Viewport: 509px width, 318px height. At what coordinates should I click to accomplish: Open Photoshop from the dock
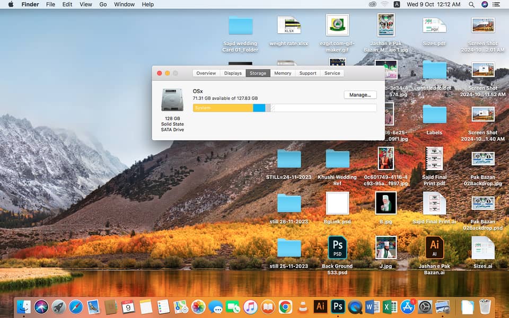pyautogui.click(x=337, y=306)
